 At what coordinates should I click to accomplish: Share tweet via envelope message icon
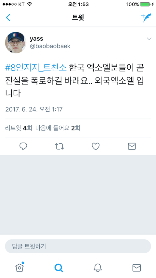click(132, 146)
